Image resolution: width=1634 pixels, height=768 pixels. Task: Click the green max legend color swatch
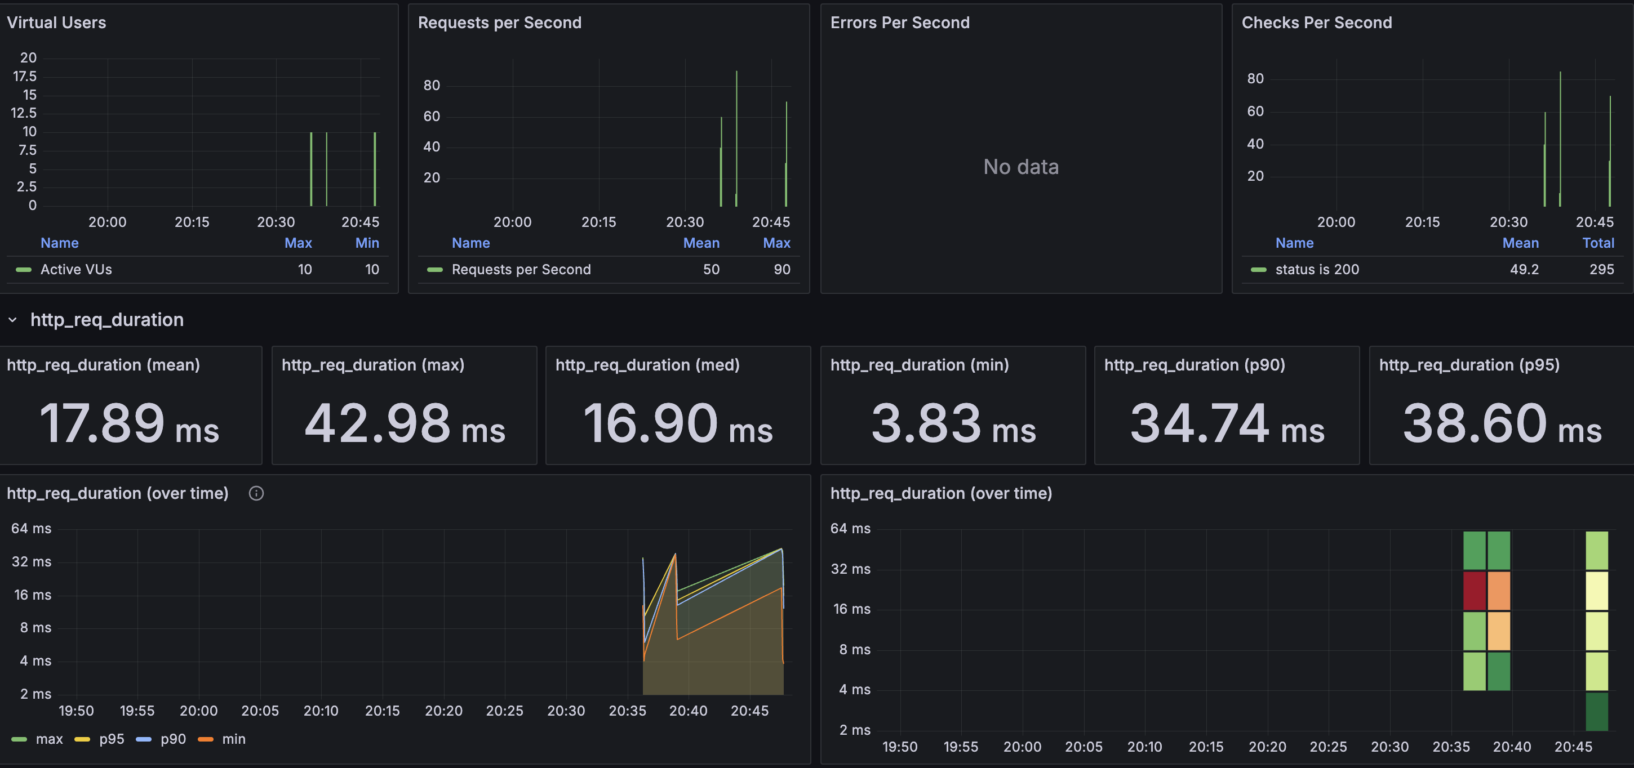click(x=20, y=739)
